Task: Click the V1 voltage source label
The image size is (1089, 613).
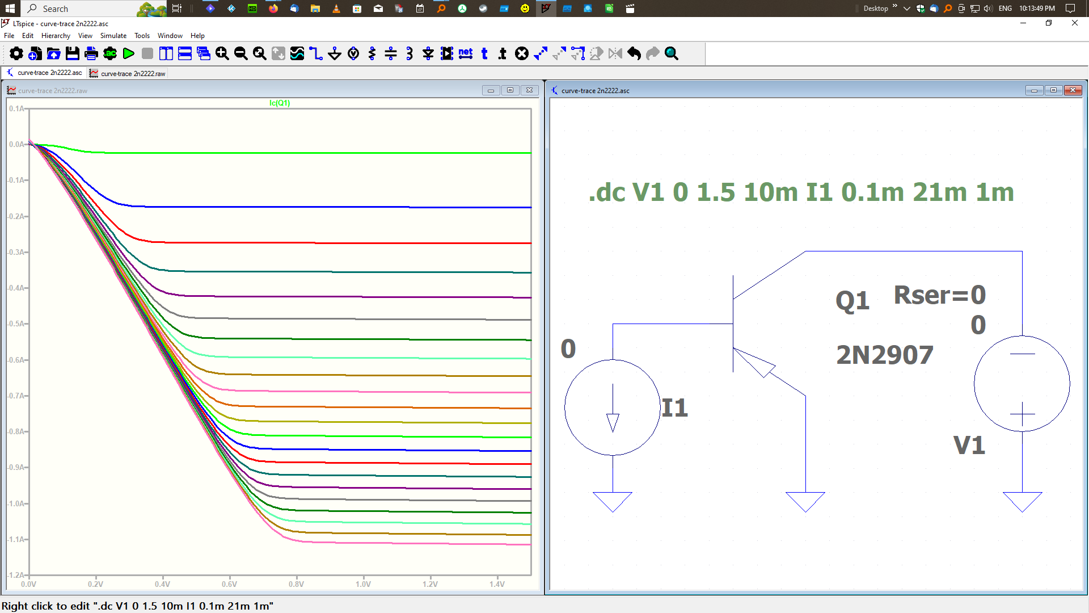Action: tap(969, 446)
